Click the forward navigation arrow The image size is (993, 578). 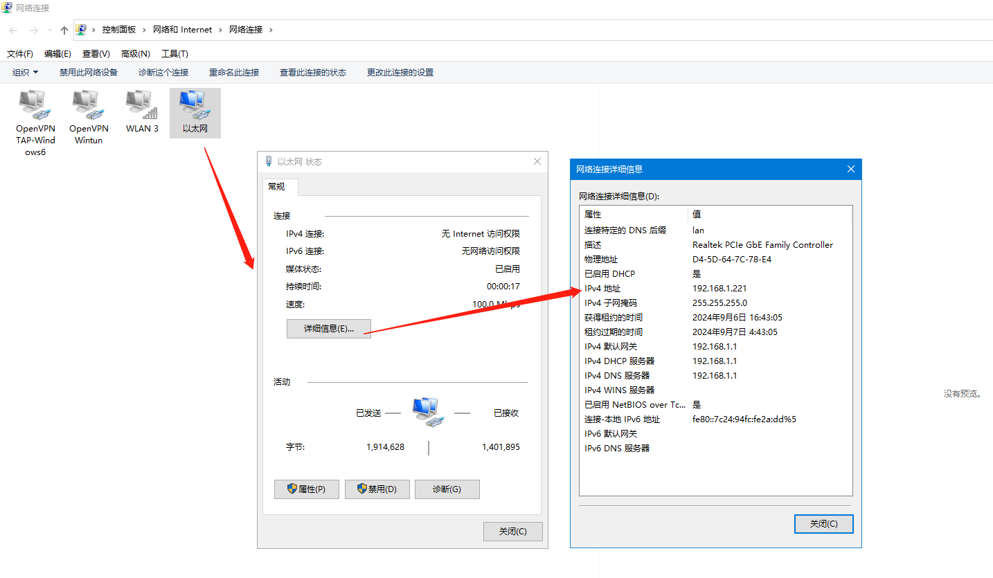33,30
